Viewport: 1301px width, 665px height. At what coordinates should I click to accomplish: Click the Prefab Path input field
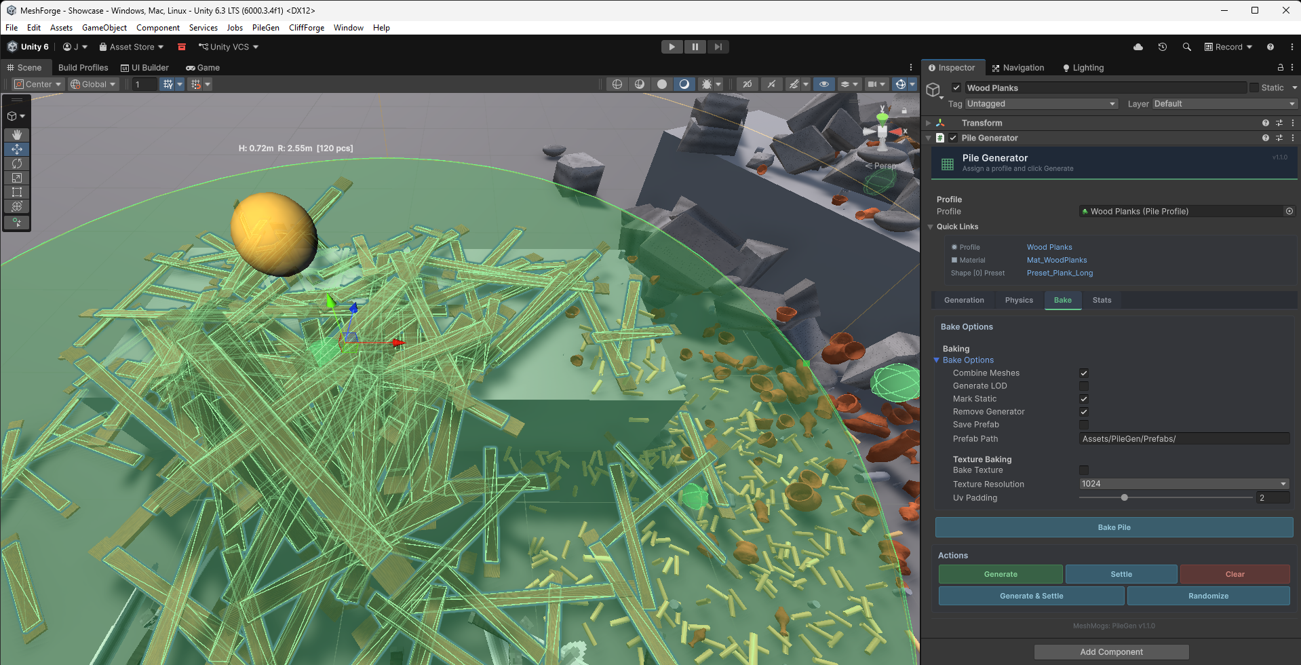[1184, 438]
